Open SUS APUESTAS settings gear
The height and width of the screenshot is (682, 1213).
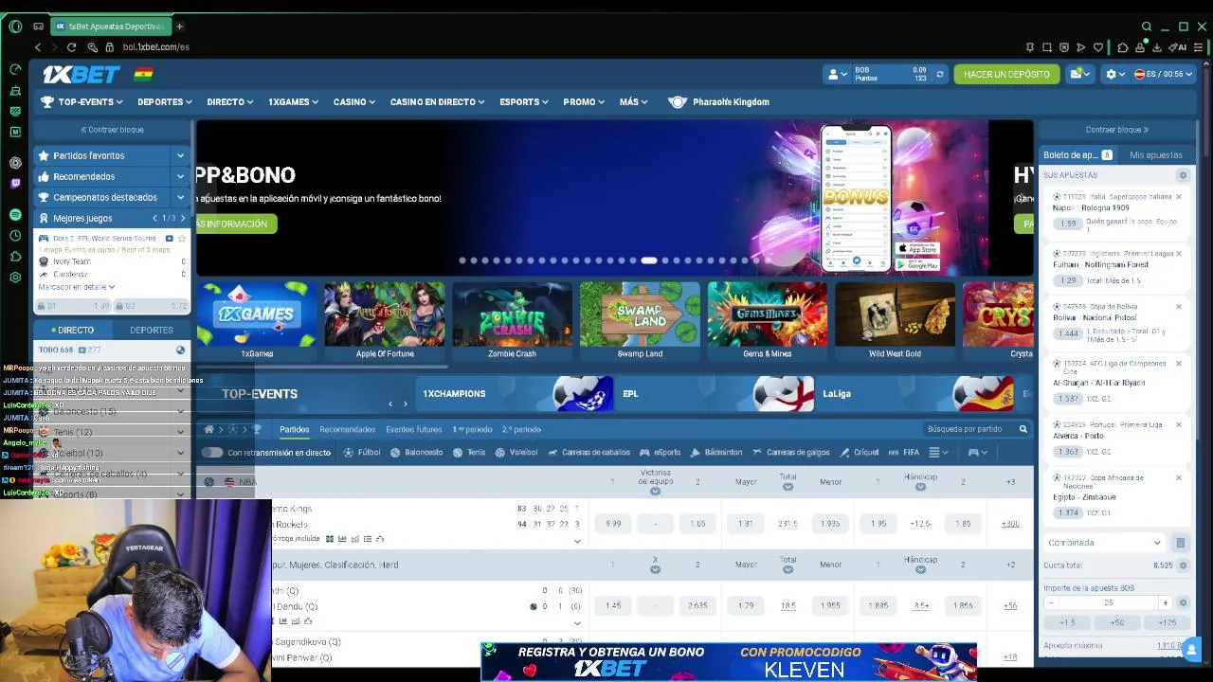[x=1183, y=175]
